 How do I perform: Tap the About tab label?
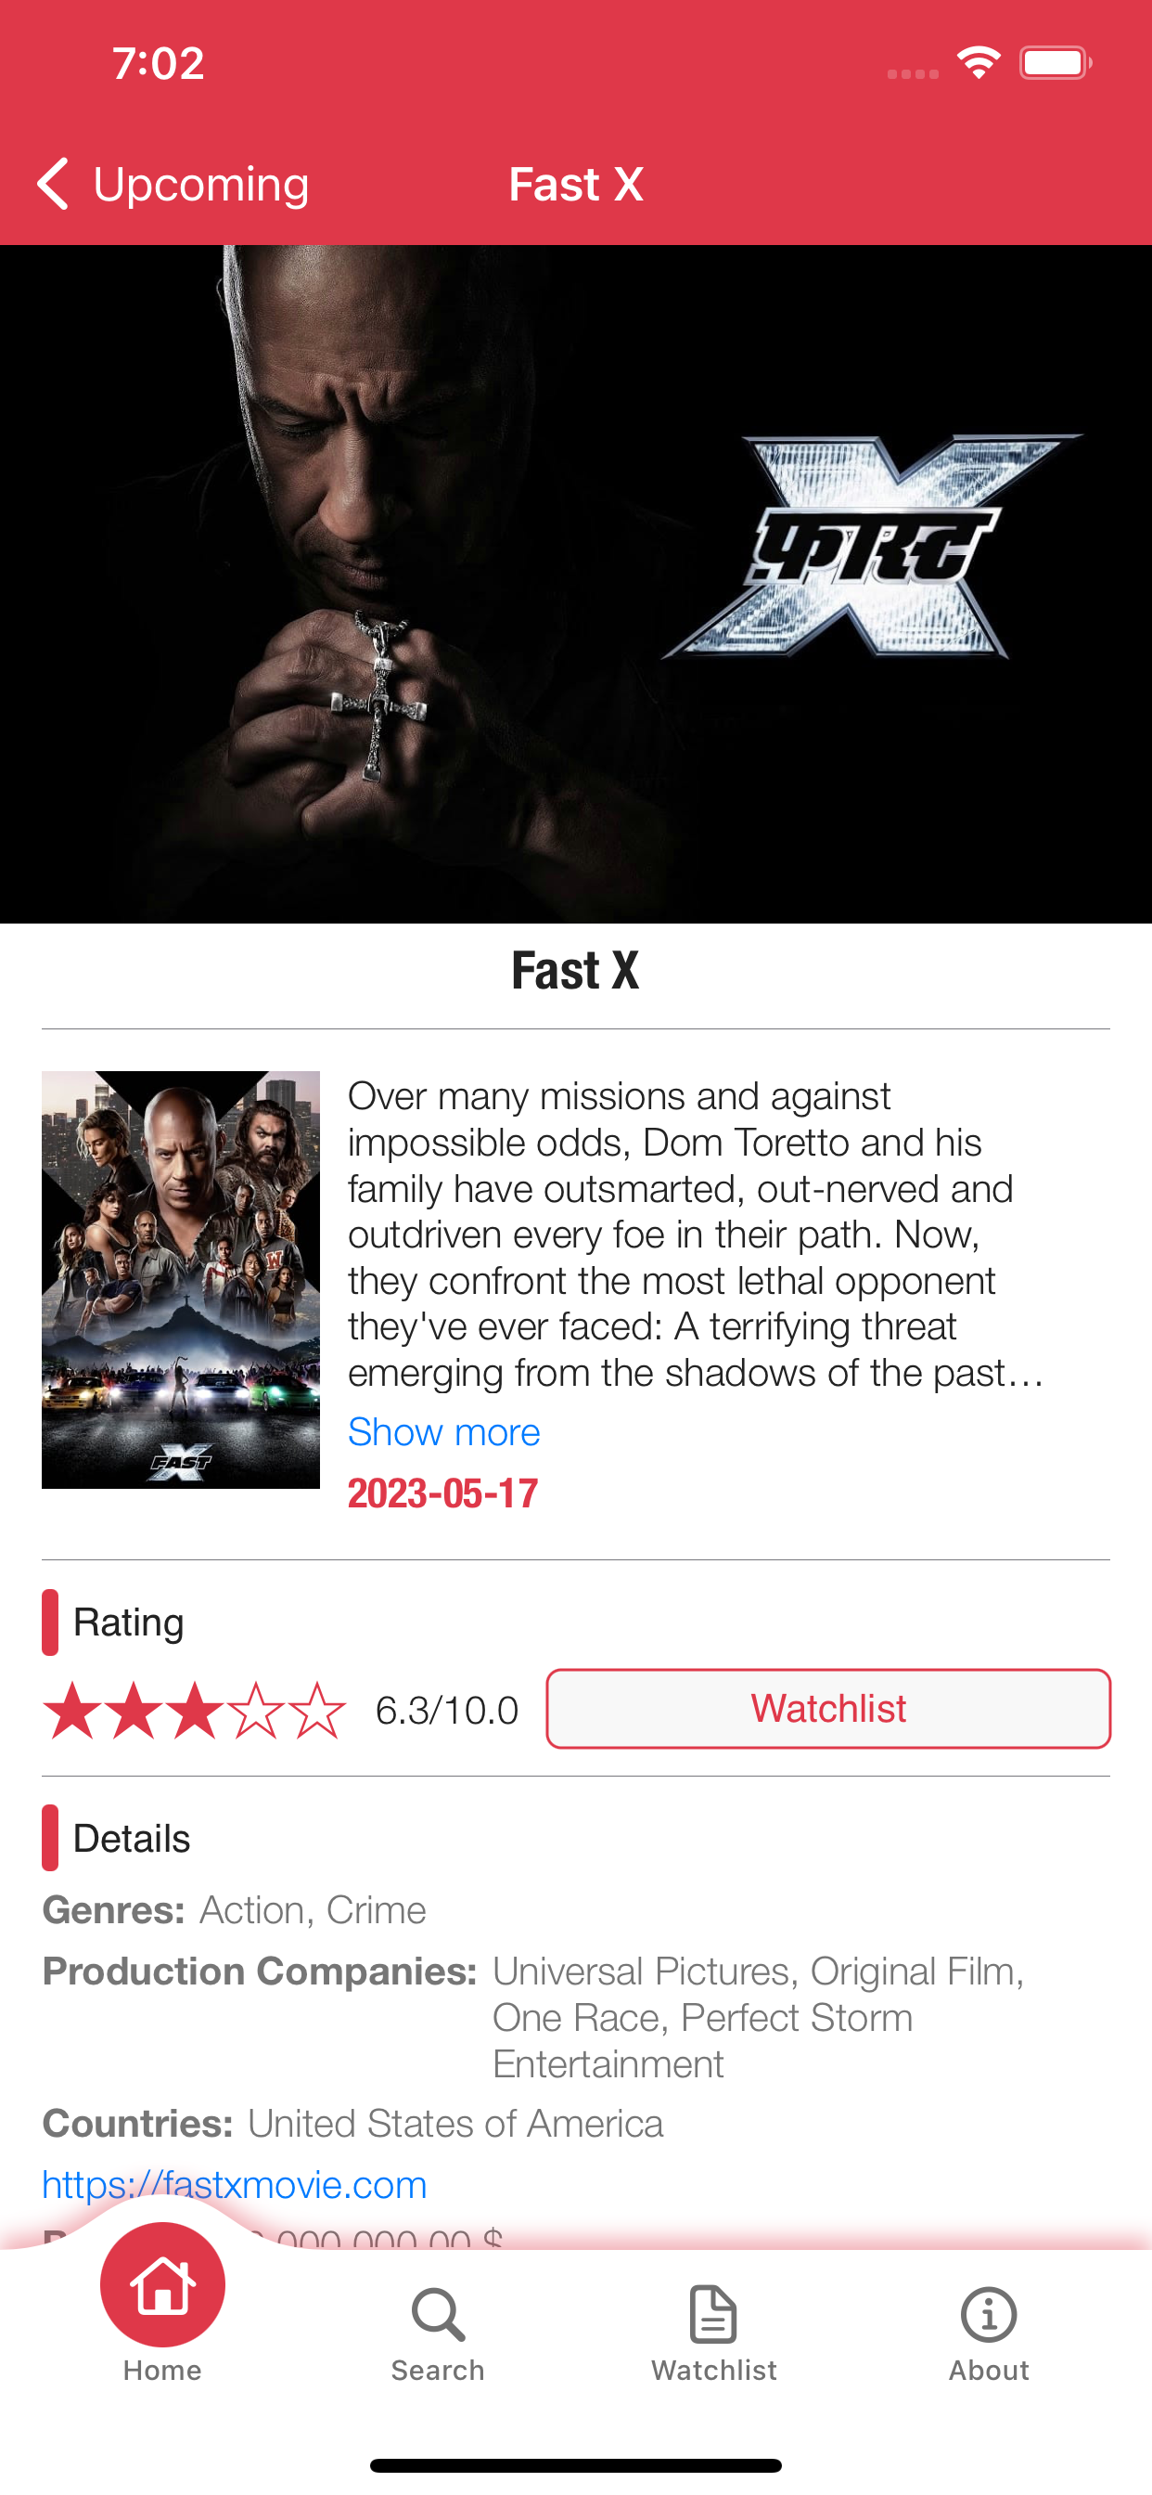click(x=989, y=2370)
